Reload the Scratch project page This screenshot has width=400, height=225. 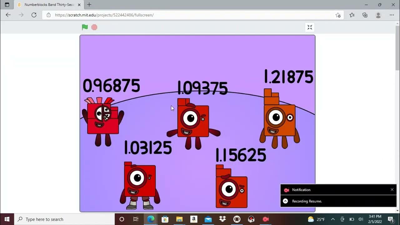pos(34,15)
